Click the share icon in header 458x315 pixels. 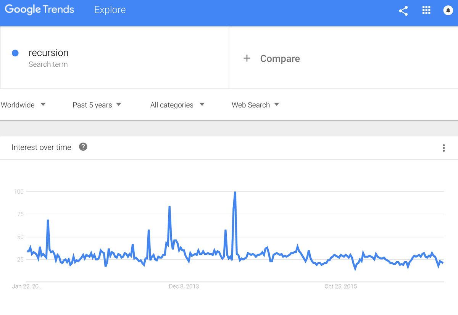pyautogui.click(x=403, y=11)
